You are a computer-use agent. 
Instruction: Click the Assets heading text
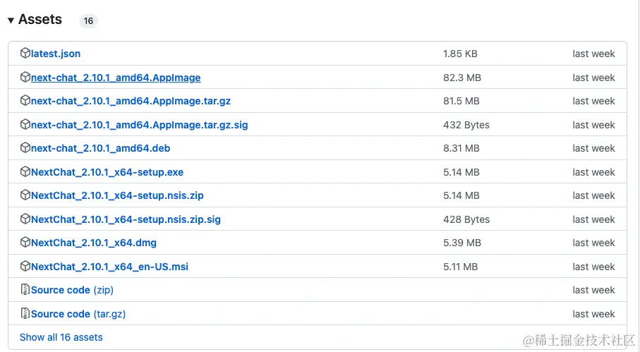pyautogui.click(x=40, y=19)
